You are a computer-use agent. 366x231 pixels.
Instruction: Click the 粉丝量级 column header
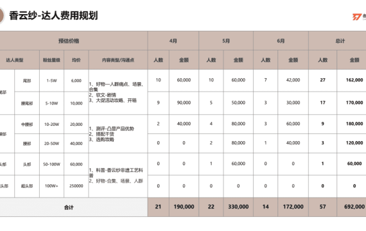pyautogui.click(x=51, y=60)
